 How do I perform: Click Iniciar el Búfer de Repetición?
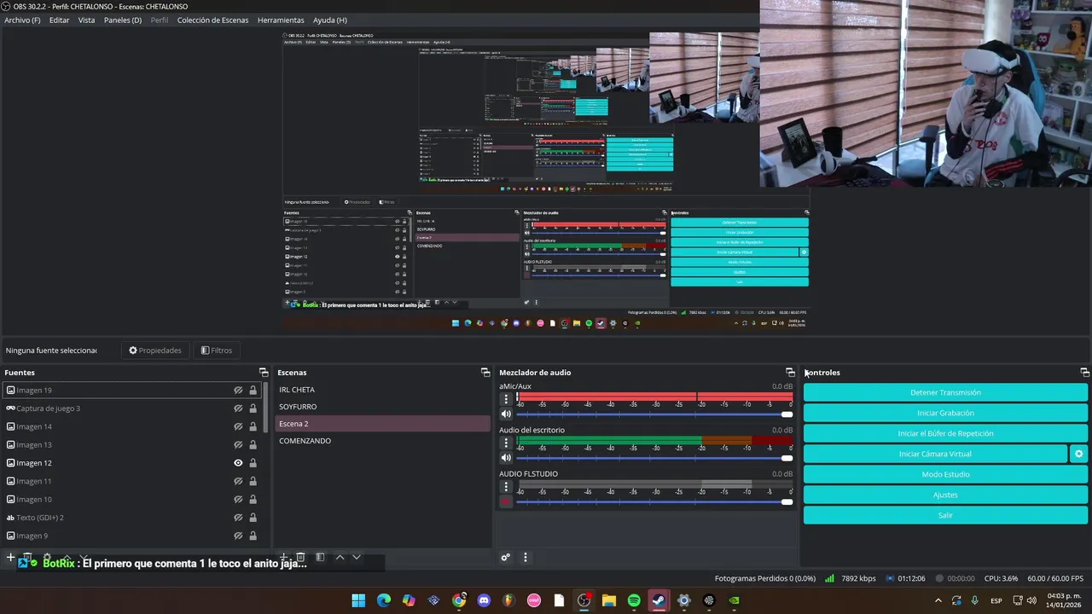pyautogui.click(x=945, y=433)
